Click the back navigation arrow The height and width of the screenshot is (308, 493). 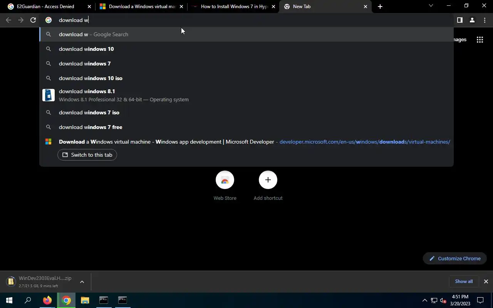(x=8, y=20)
